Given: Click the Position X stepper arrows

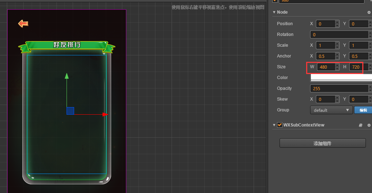Looking at the screenshot, I should (337, 24).
